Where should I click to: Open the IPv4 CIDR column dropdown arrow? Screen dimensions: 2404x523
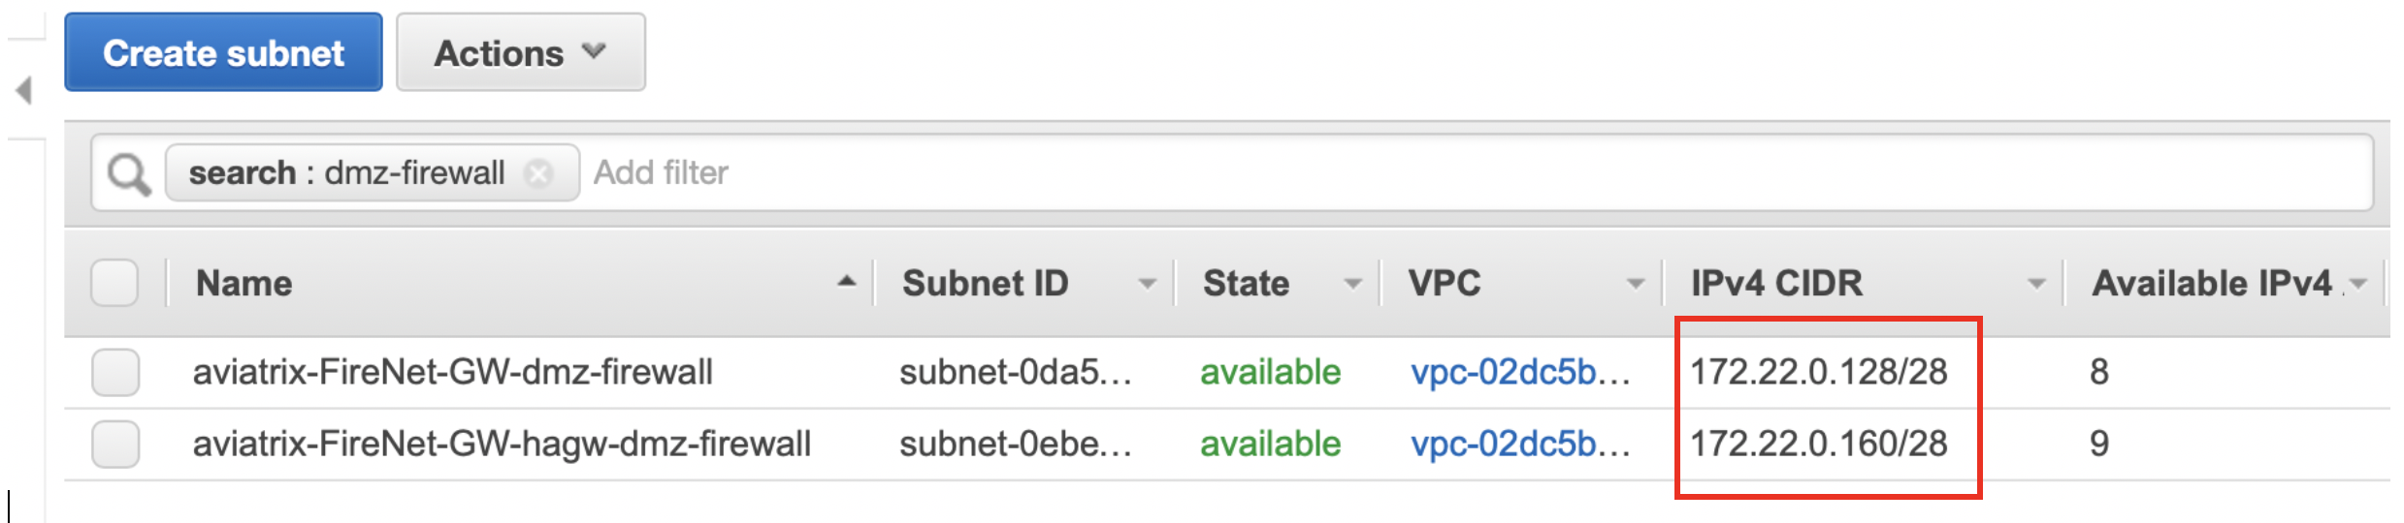(2036, 284)
